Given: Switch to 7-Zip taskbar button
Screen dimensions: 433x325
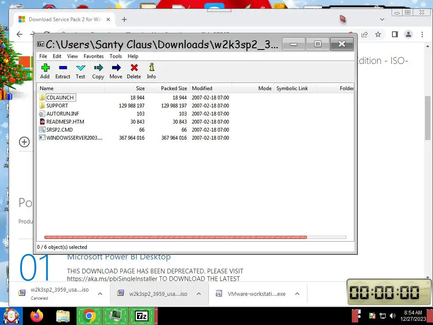Looking at the screenshot, I should click(142, 316).
